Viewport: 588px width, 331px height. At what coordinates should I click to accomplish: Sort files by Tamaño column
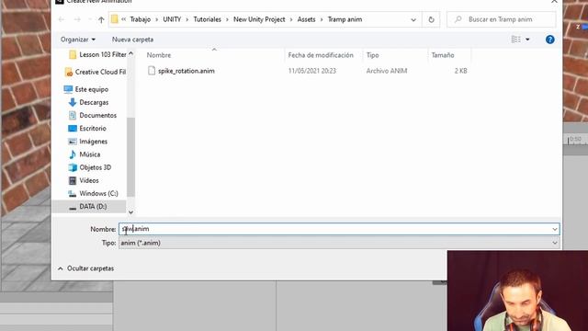443,55
